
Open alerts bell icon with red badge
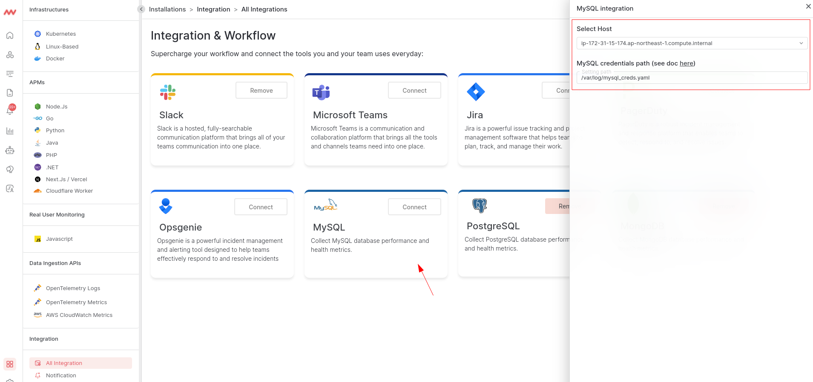(x=10, y=111)
